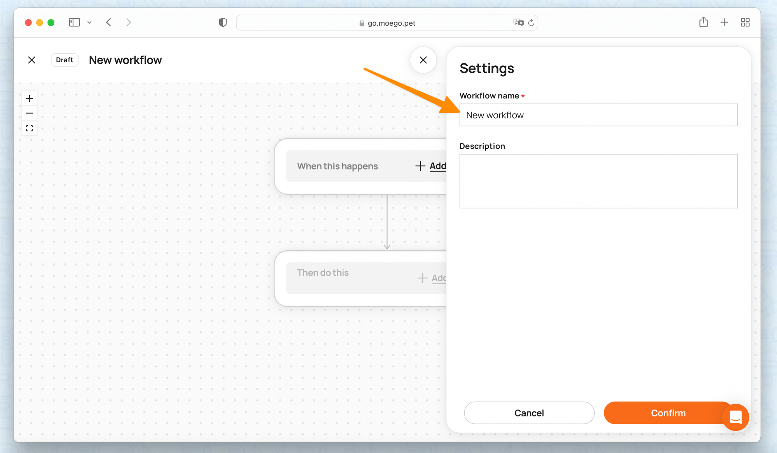
Task: Open a new browser tab
Action: pos(724,22)
